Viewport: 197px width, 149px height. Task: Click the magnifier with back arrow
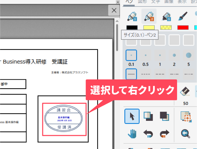click(186, 134)
